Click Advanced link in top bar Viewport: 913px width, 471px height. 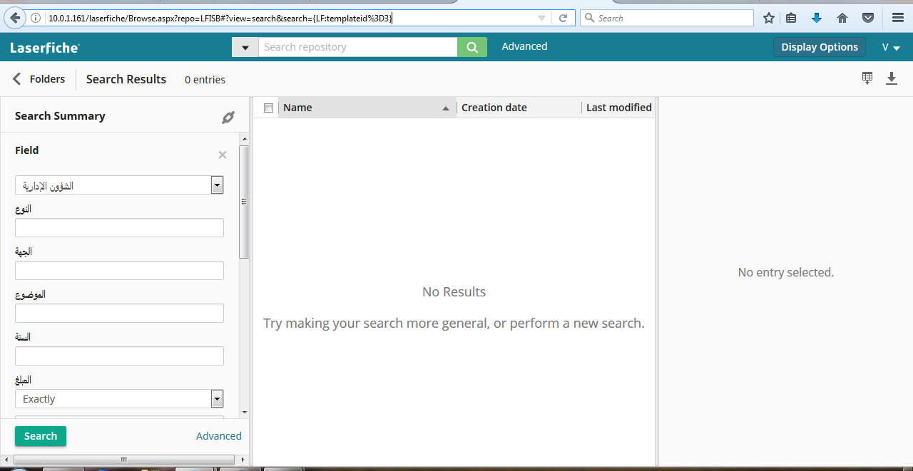(x=524, y=46)
